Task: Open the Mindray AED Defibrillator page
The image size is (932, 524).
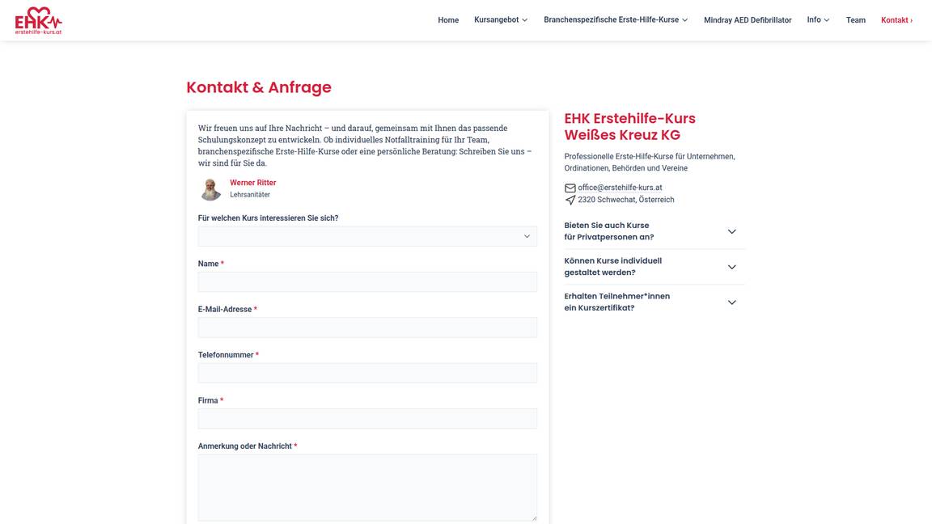Action: tap(748, 20)
